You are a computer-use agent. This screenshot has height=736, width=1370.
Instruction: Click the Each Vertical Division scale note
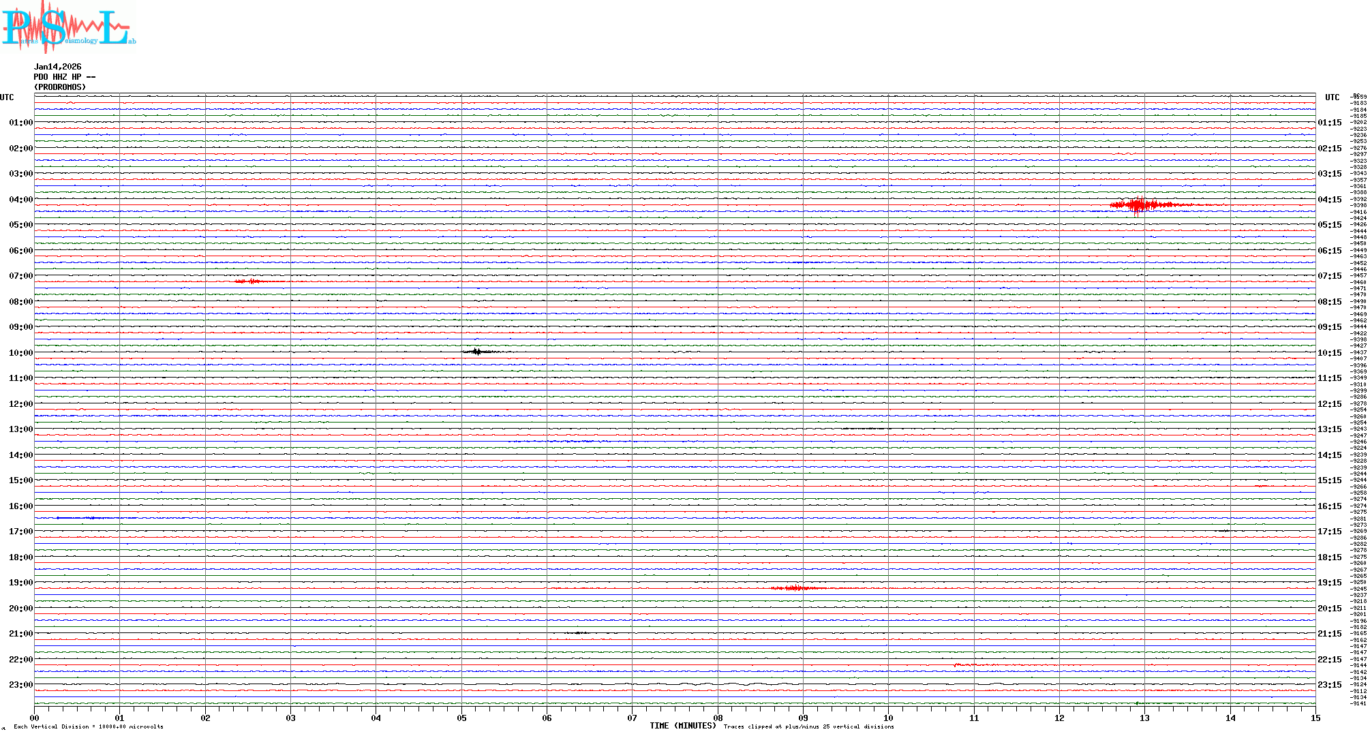click(x=89, y=726)
